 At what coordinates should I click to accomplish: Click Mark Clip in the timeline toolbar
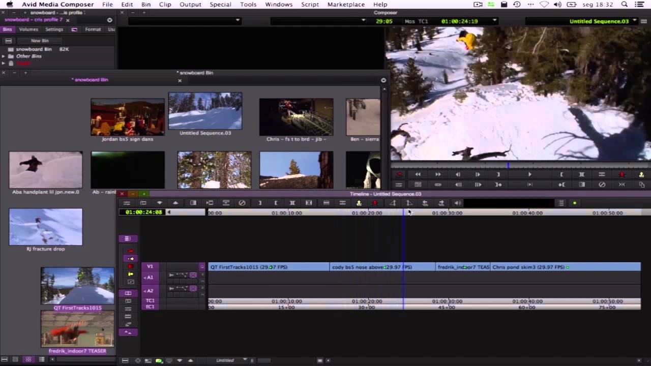[x=292, y=203]
